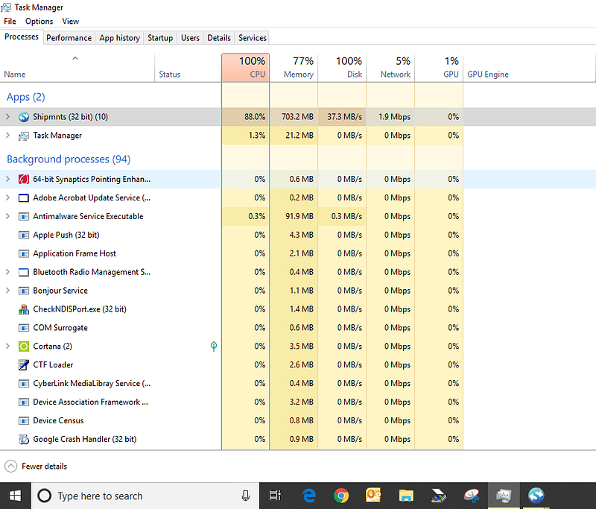Sort processes by Memory column header
The height and width of the screenshot is (509, 596).
(x=294, y=68)
